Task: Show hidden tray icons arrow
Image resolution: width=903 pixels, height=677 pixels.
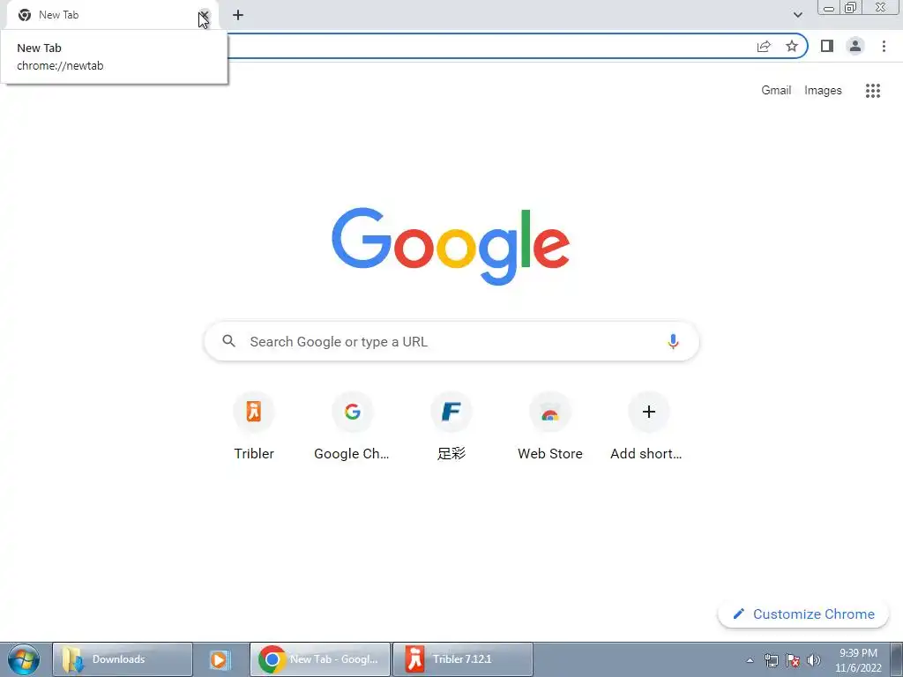Action: tap(750, 660)
